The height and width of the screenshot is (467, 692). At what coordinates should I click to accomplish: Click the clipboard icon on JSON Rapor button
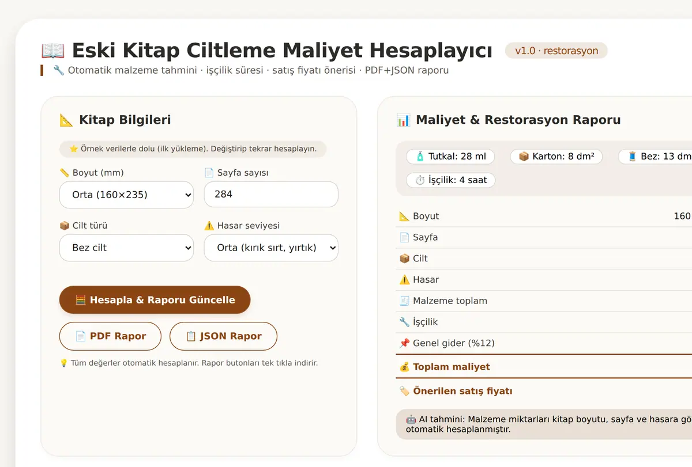point(191,336)
